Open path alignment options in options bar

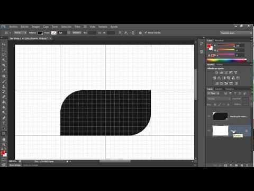pyautogui.click(x=126, y=33)
